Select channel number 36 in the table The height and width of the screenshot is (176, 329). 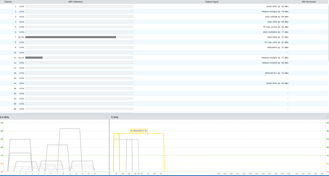coord(15,73)
